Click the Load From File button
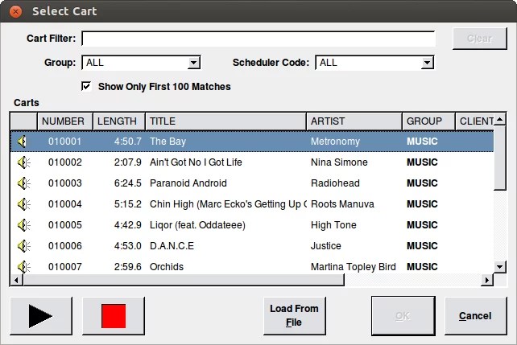This screenshot has width=517, height=345. click(294, 315)
